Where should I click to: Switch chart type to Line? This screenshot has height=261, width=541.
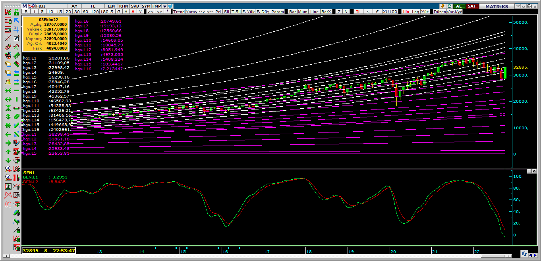click(x=314, y=12)
